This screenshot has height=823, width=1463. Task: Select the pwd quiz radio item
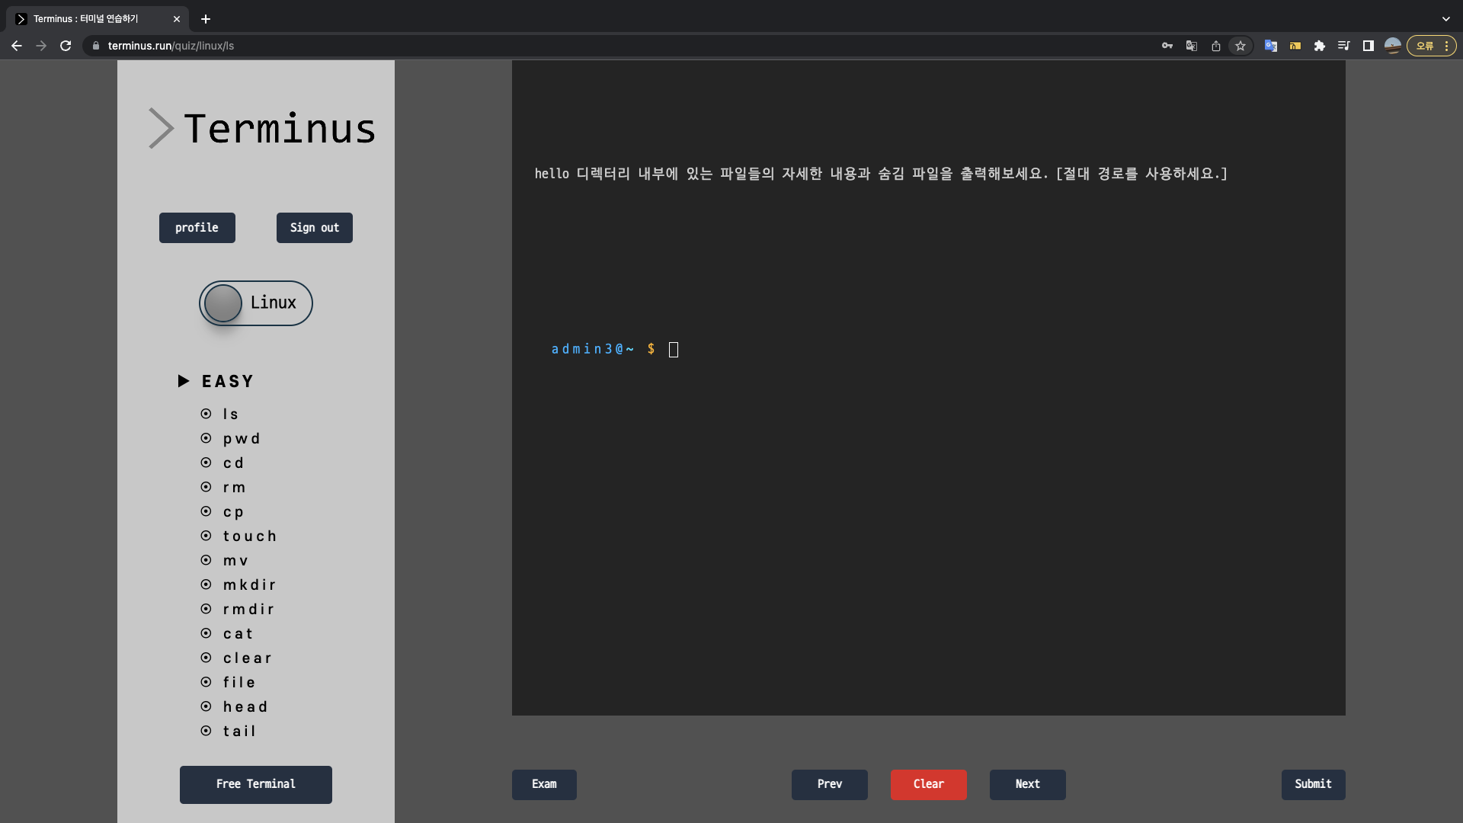tap(206, 438)
